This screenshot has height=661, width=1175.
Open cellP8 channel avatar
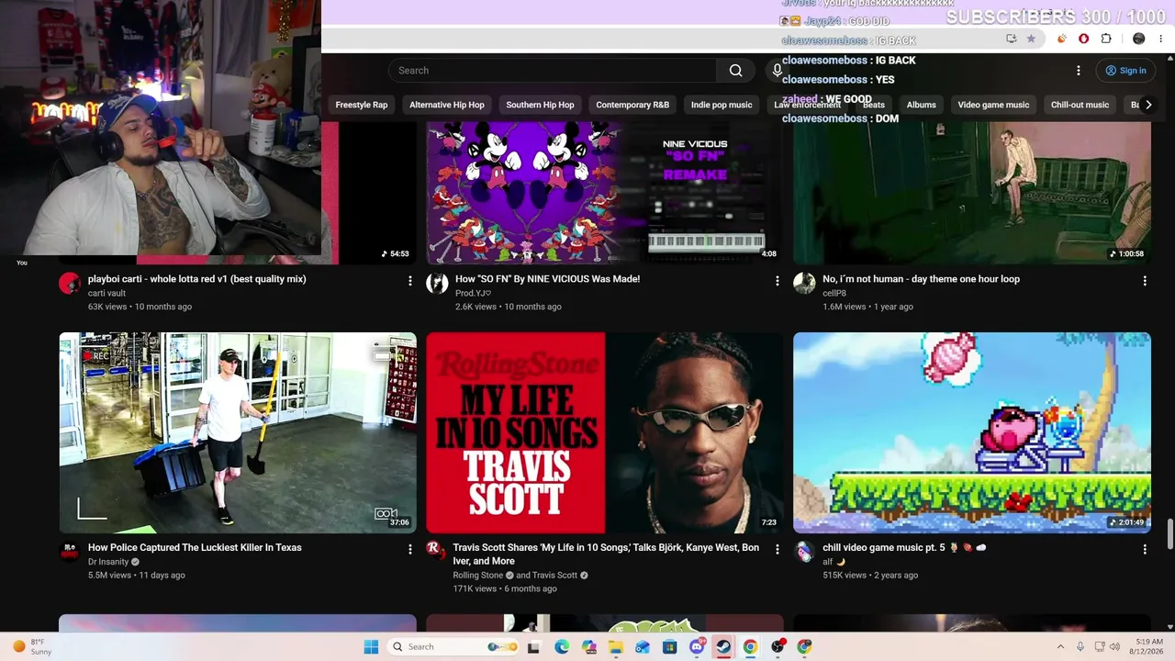click(804, 283)
